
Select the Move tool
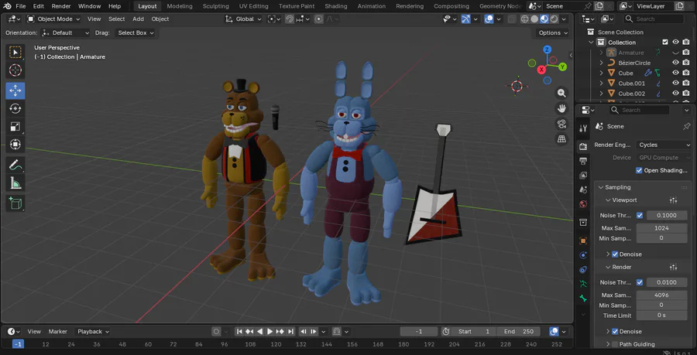pyautogui.click(x=15, y=90)
